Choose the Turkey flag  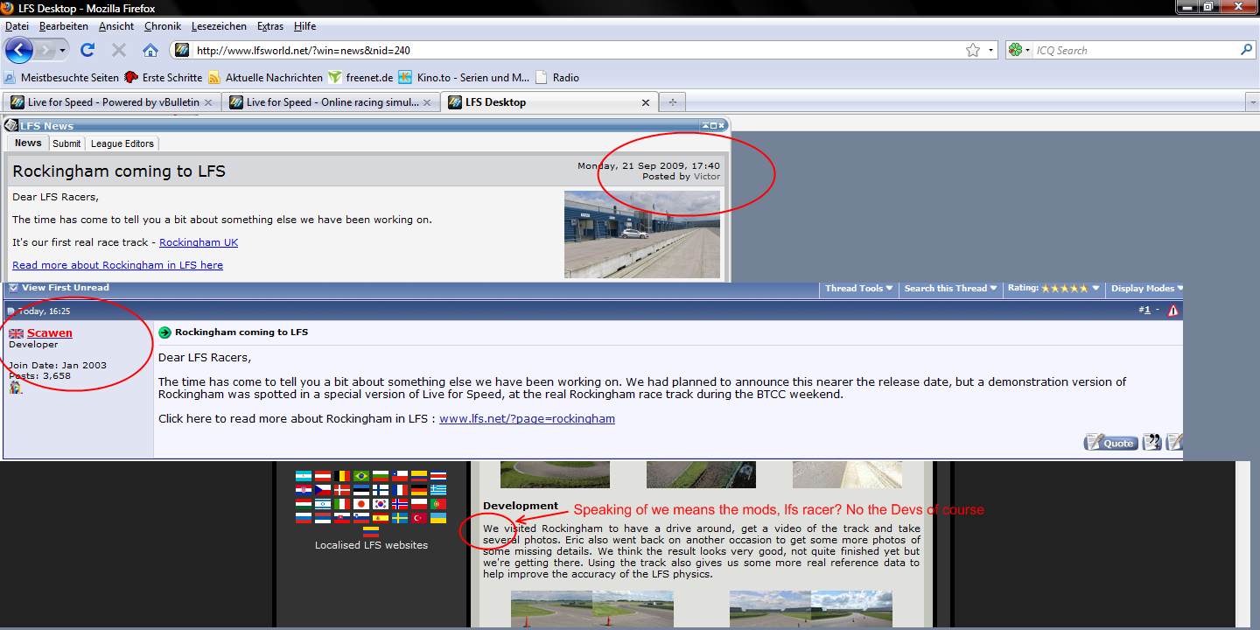pos(418,518)
